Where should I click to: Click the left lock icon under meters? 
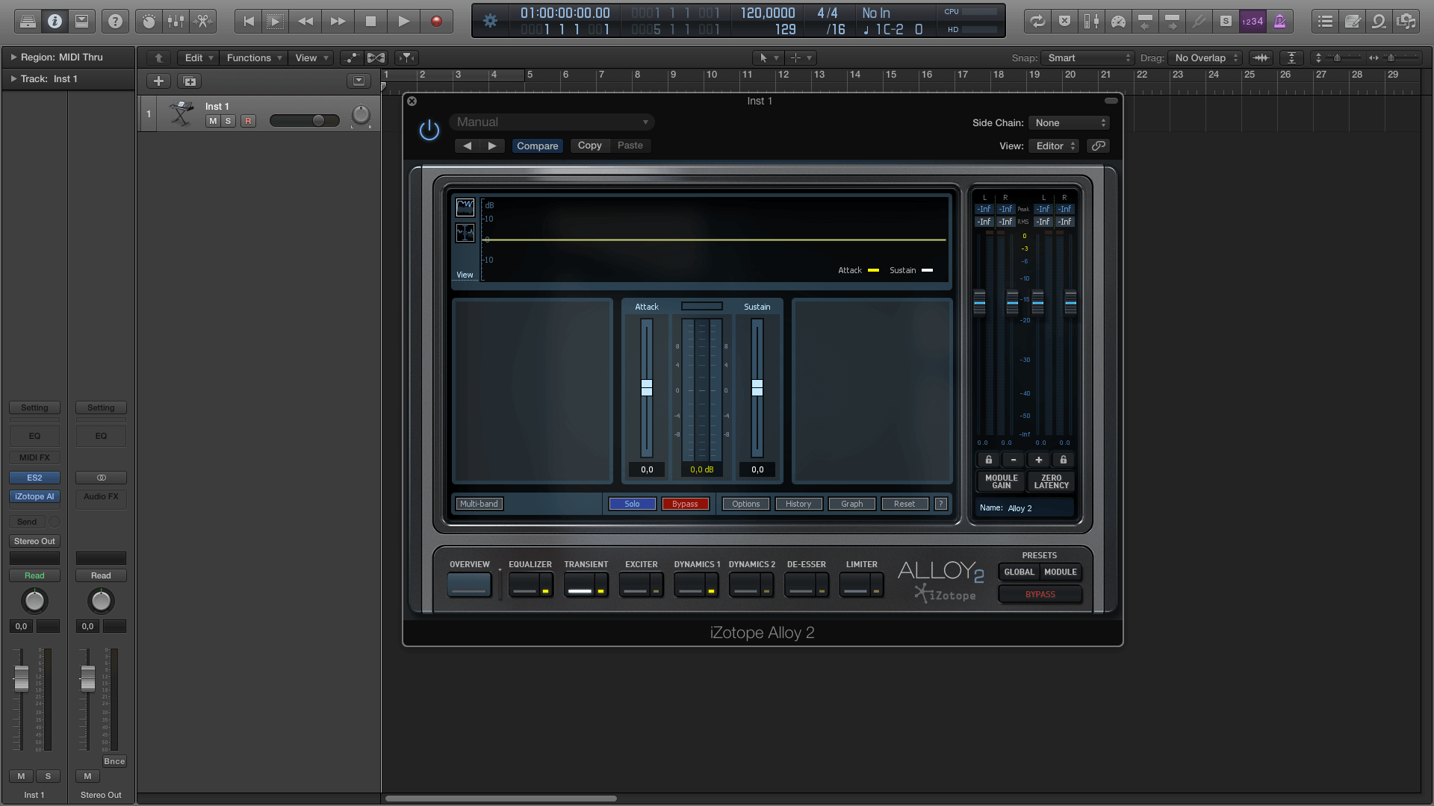tap(988, 460)
